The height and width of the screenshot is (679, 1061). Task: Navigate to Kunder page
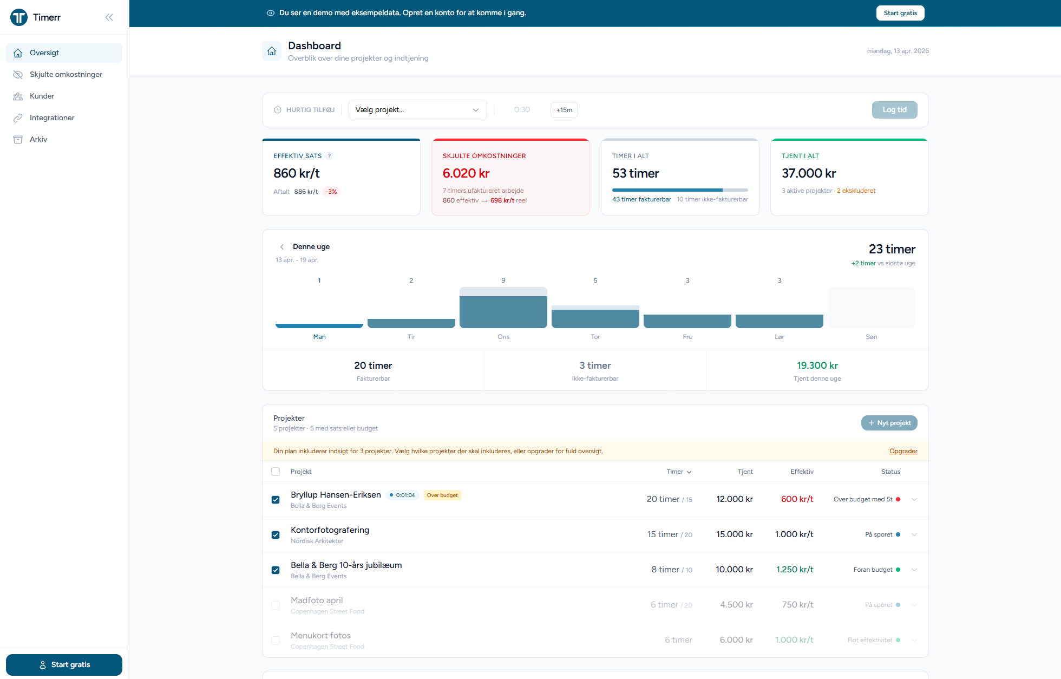pyautogui.click(x=42, y=96)
